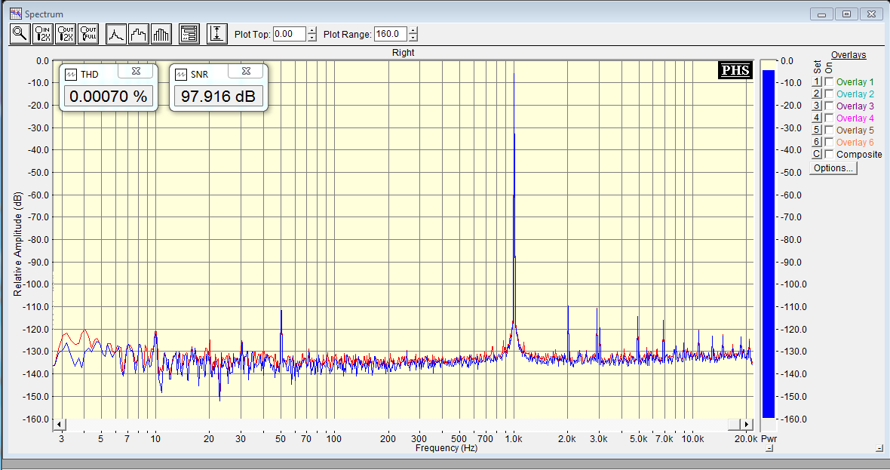Switch to line spectrum plot style
The width and height of the screenshot is (890, 470).
pos(116,34)
